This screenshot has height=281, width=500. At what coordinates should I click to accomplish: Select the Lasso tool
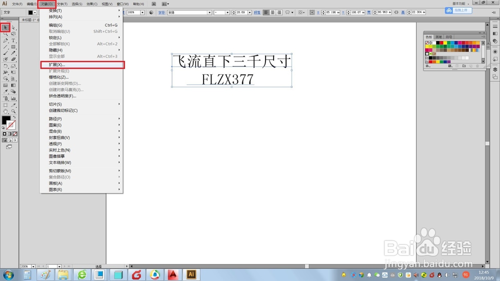tap(13, 34)
